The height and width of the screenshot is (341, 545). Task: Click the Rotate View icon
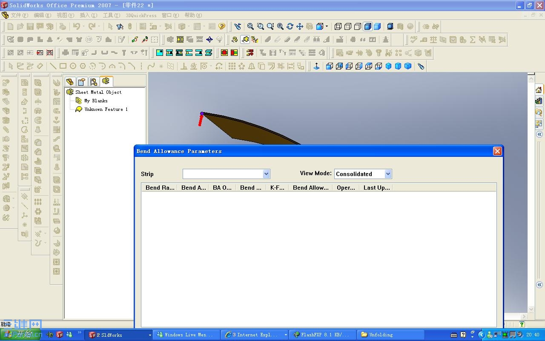point(290,26)
